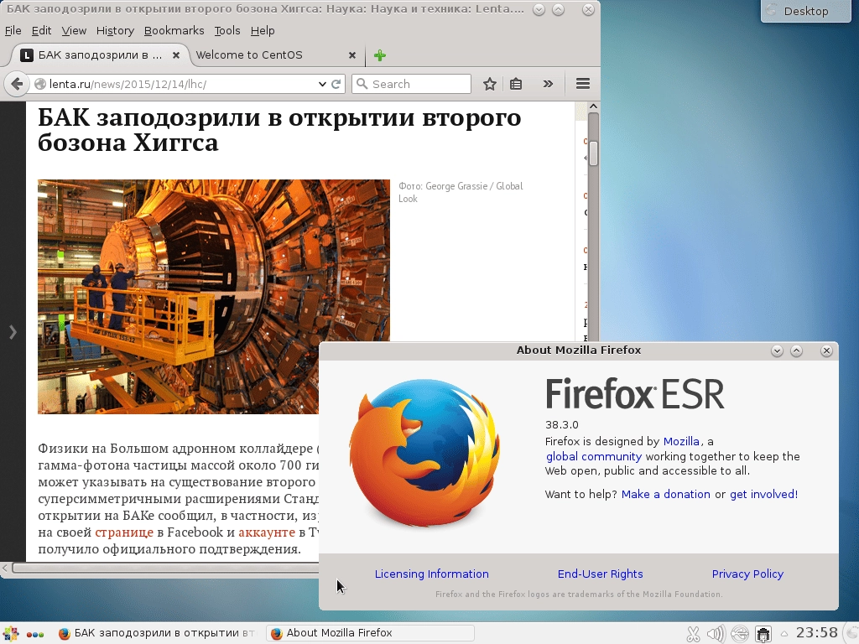
Task: Maximize the main Firefox browser window
Action: click(558, 10)
